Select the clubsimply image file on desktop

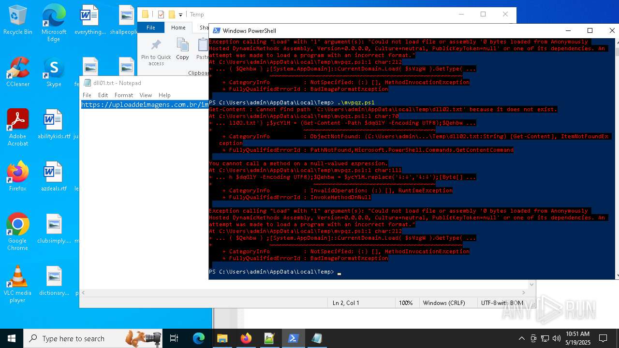click(54, 229)
